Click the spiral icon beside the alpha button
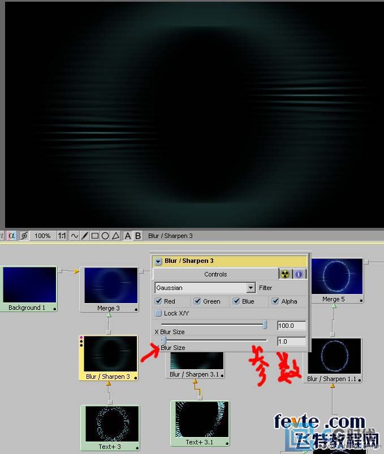 point(24,236)
